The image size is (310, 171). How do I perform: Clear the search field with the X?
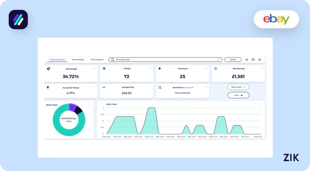[218, 60]
